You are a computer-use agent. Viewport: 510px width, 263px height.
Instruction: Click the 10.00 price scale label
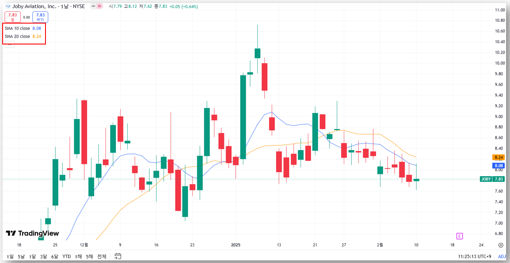click(x=499, y=63)
